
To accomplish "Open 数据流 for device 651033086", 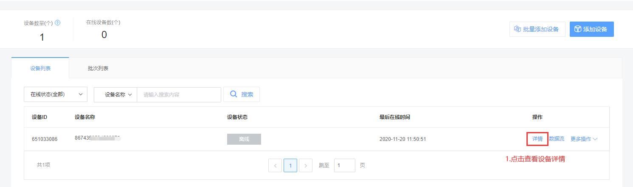I will [556, 139].
